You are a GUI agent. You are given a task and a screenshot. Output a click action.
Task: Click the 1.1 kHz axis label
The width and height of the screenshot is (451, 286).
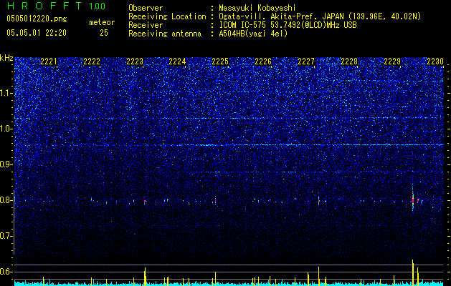point(6,93)
